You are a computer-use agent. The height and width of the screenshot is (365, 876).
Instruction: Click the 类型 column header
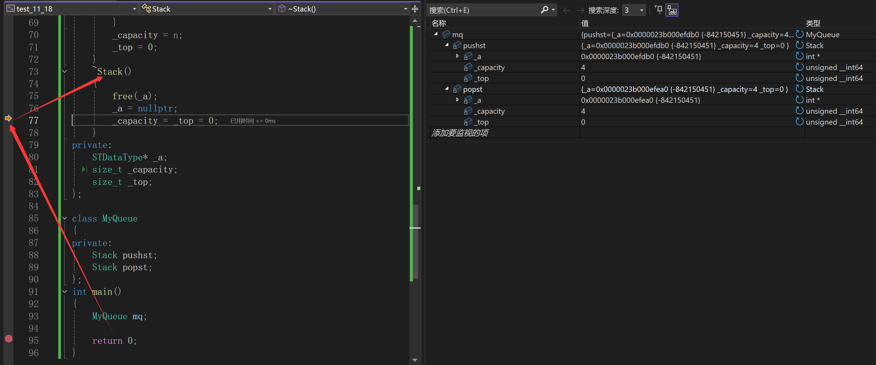(x=813, y=23)
